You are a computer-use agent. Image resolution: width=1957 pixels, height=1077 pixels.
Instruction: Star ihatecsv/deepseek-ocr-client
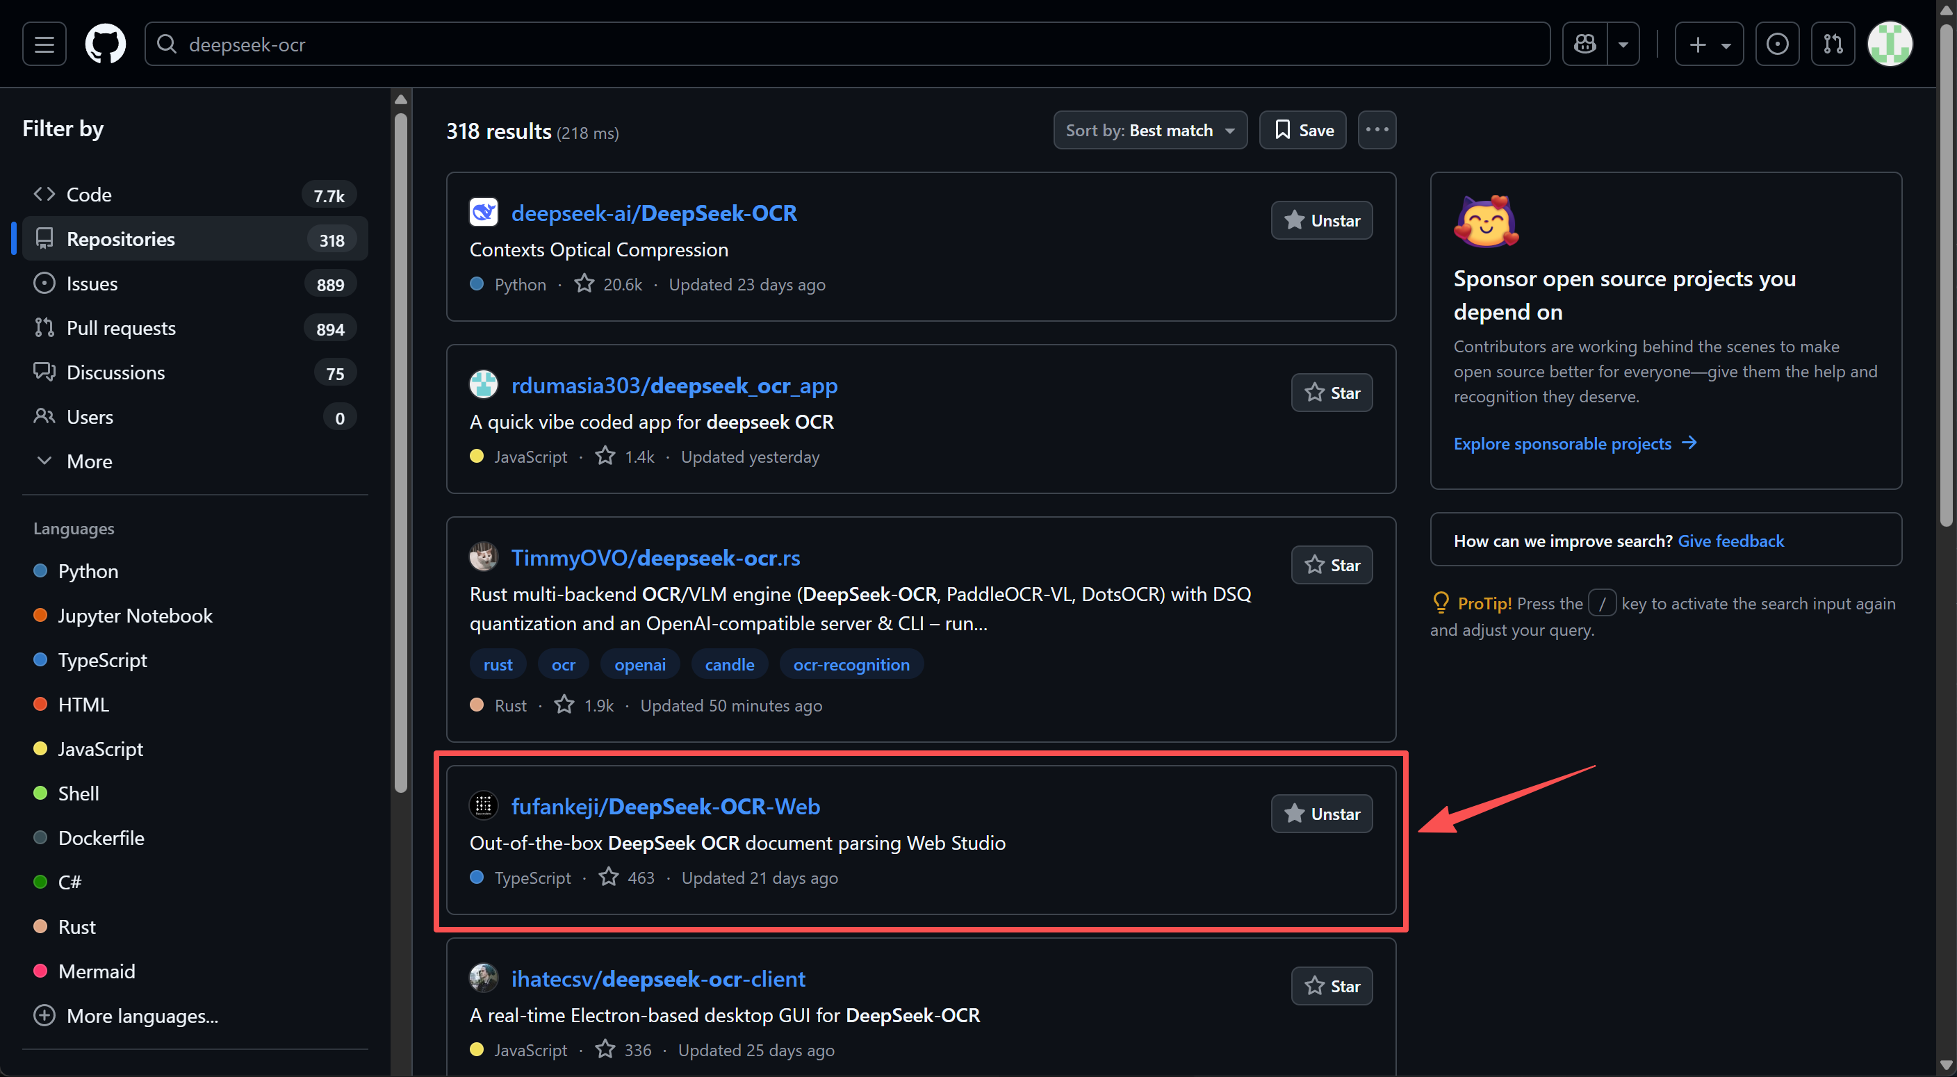point(1332,986)
